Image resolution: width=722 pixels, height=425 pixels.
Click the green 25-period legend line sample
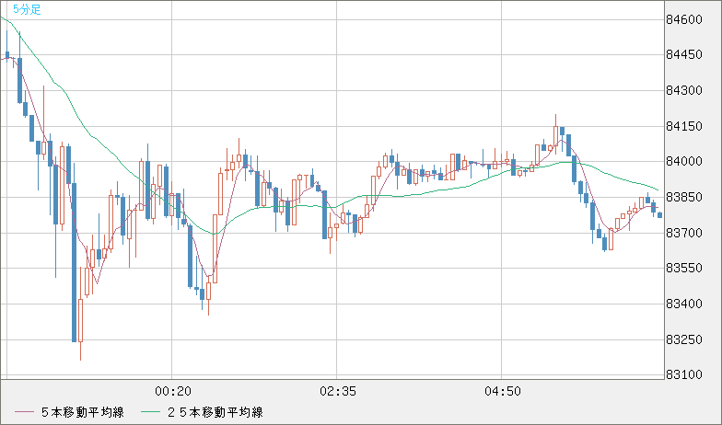[x=151, y=412]
